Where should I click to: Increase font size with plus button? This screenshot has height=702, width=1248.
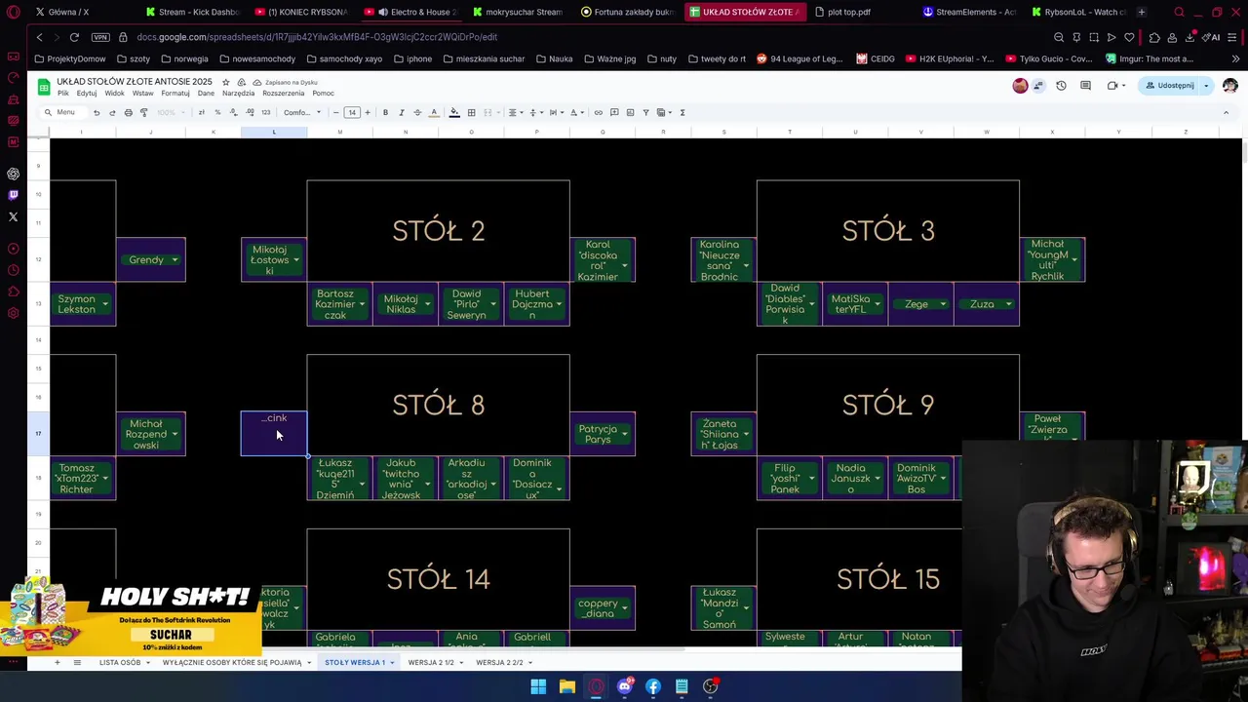tap(368, 112)
